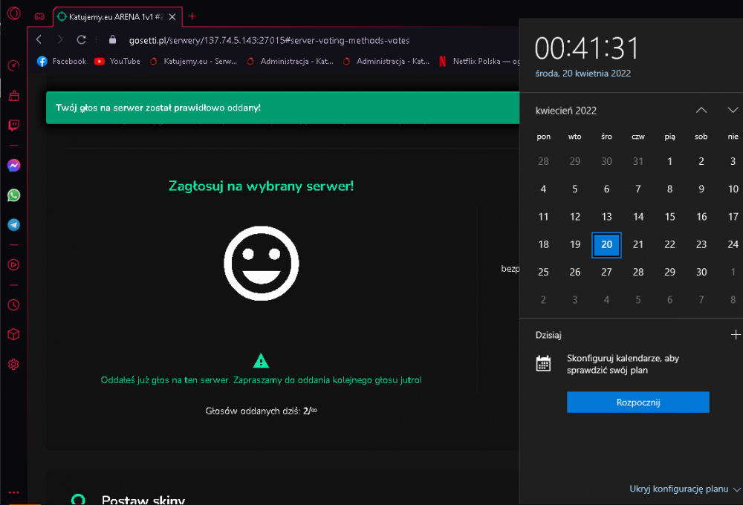This screenshot has height=505, width=743.
Task: Open GX Control speedometer in sidebar
Action: click(13, 65)
